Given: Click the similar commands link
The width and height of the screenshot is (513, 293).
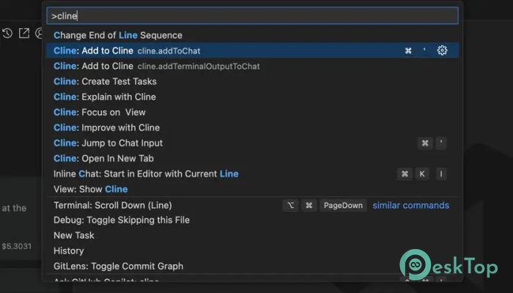Looking at the screenshot, I should pyautogui.click(x=410, y=205).
